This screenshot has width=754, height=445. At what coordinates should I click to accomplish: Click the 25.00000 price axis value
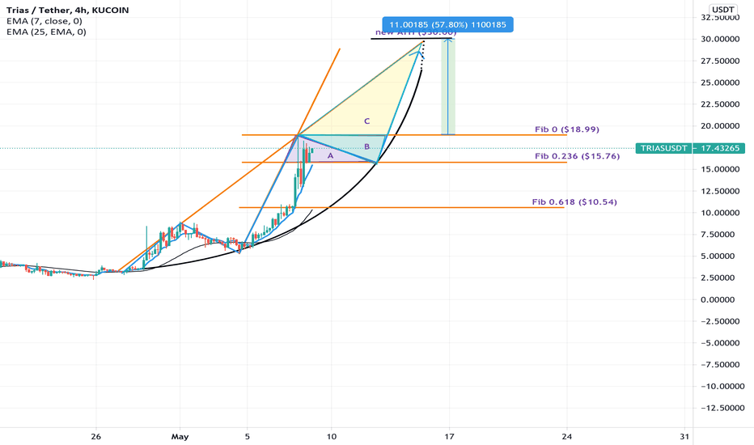click(x=720, y=83)
